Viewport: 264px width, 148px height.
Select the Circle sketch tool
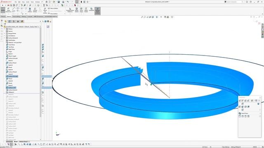[x=18, y=8]
